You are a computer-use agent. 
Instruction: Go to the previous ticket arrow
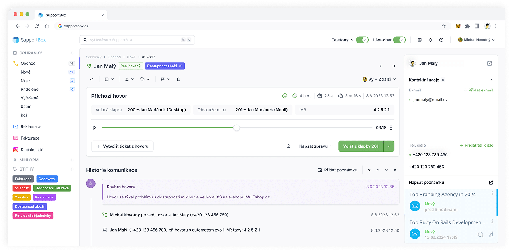381,66
